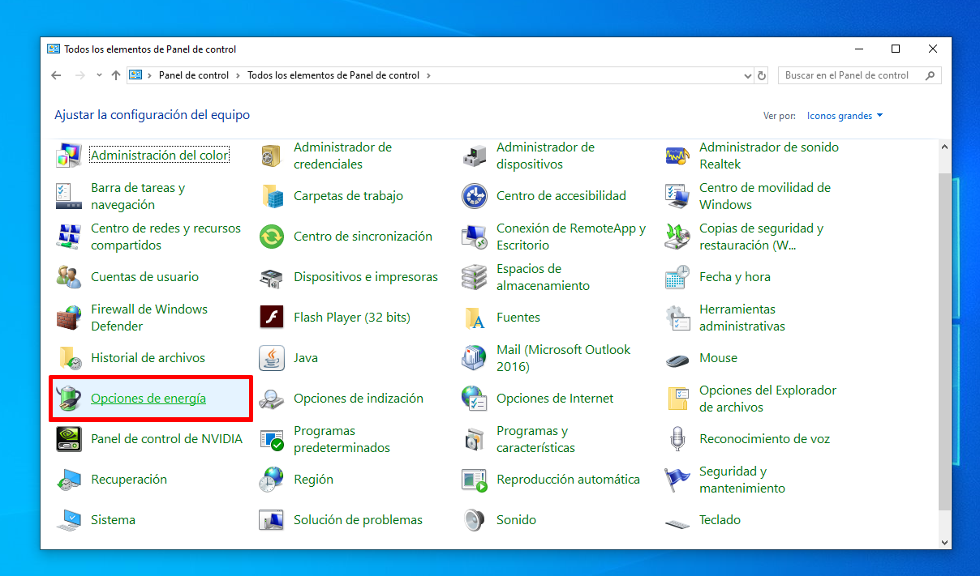
Task: Open the Región icon
Action: coord(271,479)
